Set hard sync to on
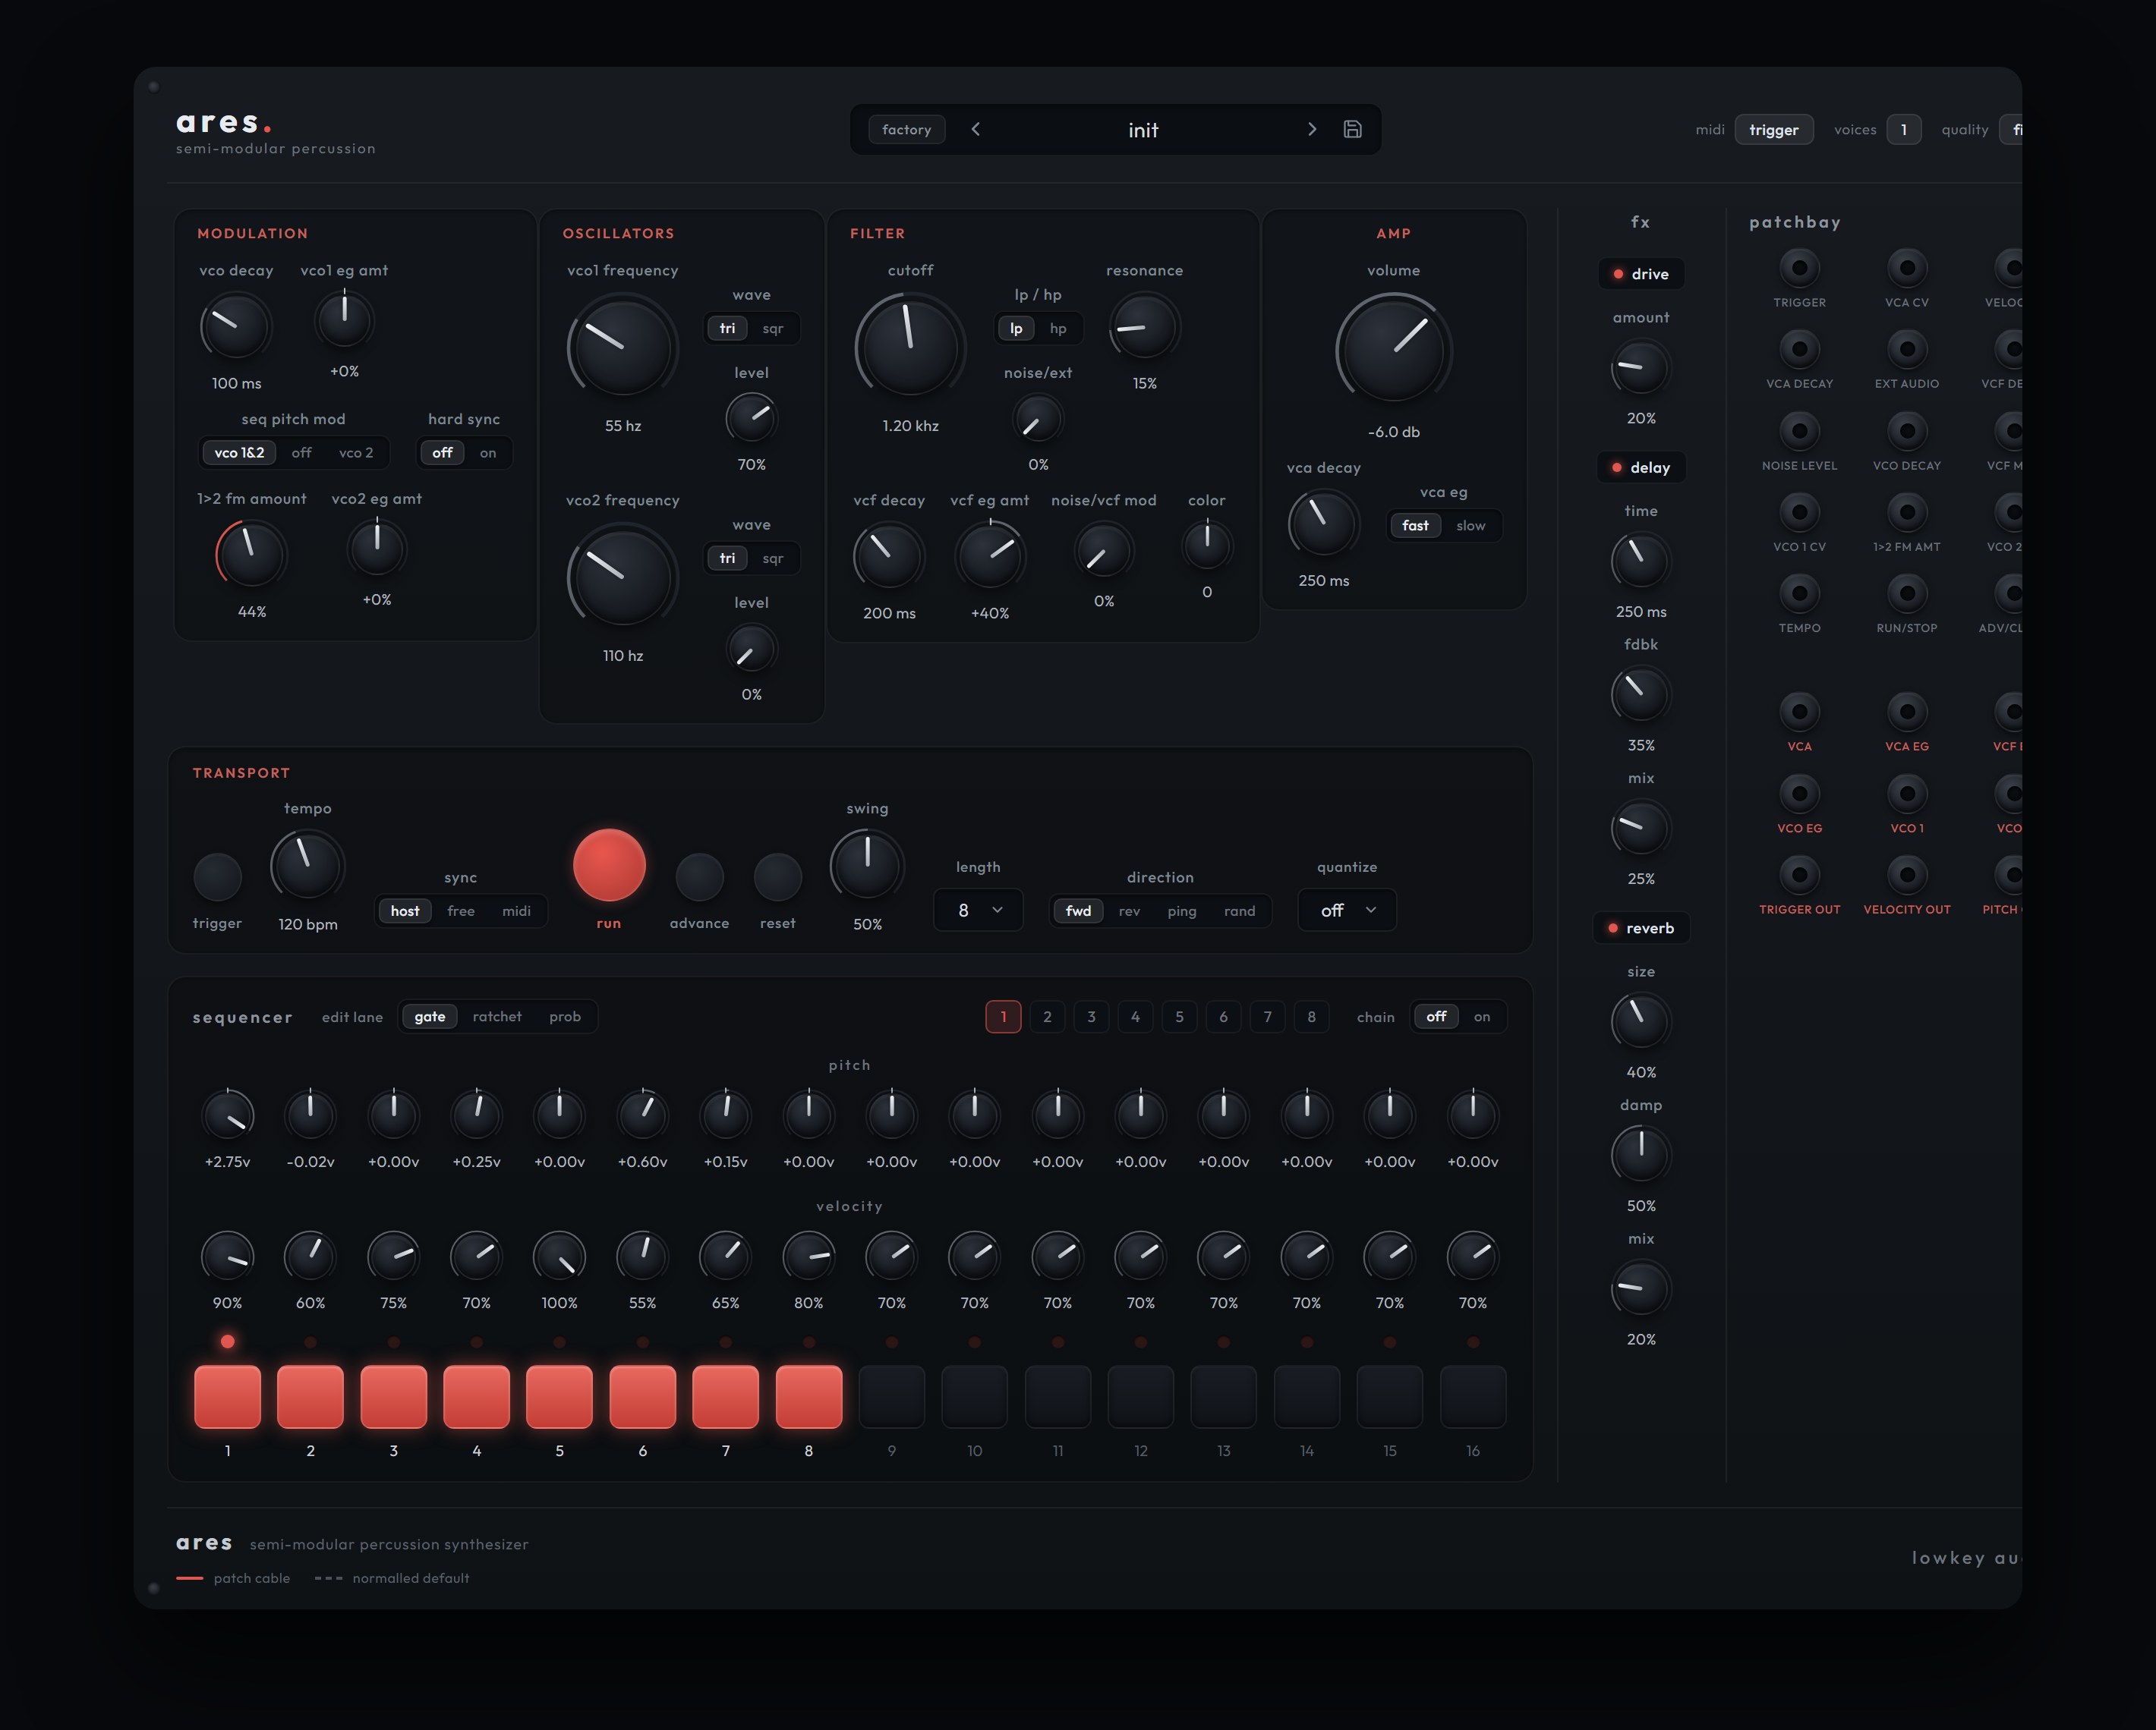2156x1730 pixels. click(488, 453)
